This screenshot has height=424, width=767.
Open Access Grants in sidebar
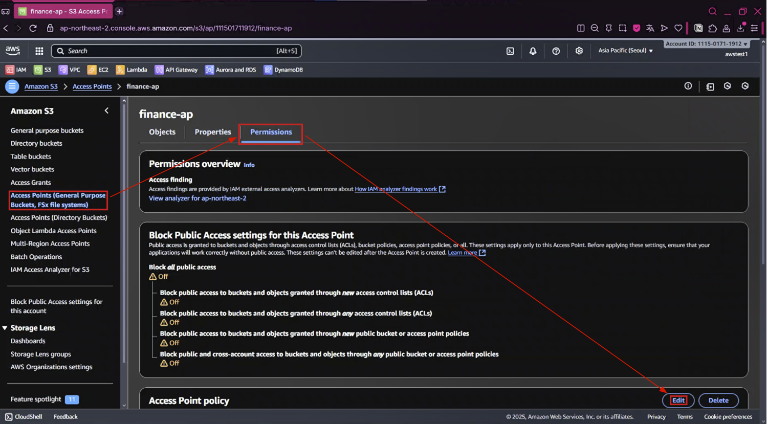[31, 183]
